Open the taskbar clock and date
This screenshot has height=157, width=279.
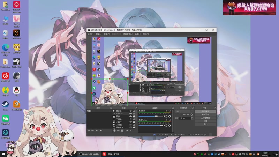point(266,154)
